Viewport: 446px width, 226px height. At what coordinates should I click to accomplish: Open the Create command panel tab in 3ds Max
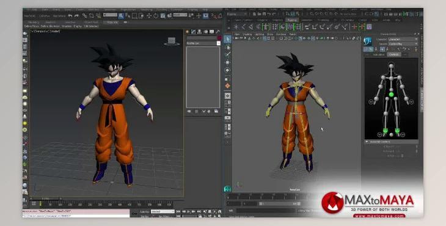click(x=188, y=32)
